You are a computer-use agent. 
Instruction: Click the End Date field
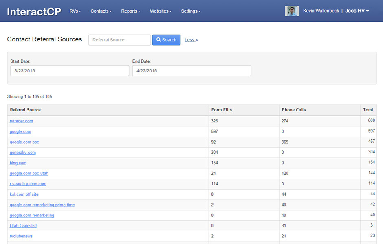(192, 71)
